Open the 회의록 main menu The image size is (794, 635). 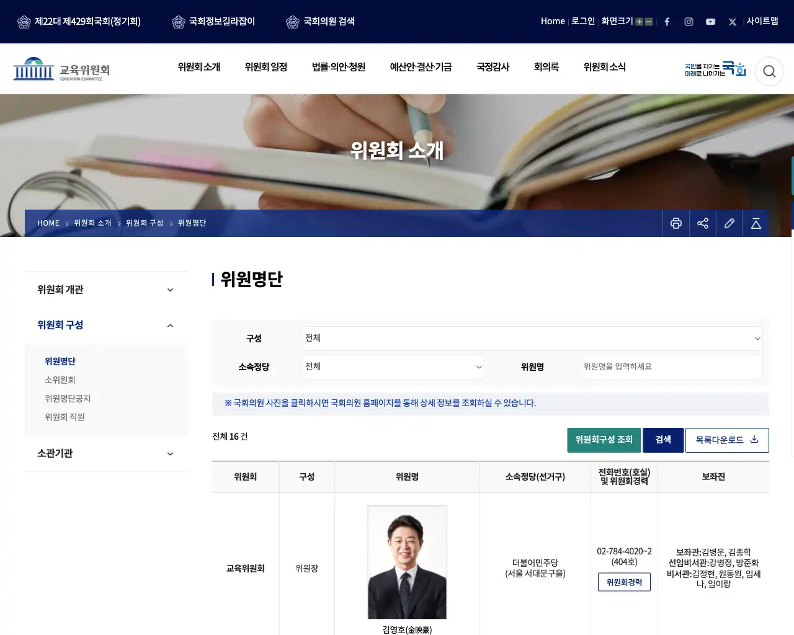546,67
